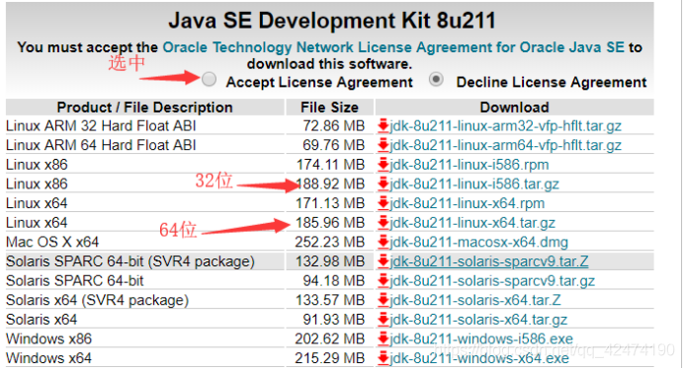Download jdk-8u211-windows-i586.exe
Viewport: 684px width, 368px height.
click(481, 338)
